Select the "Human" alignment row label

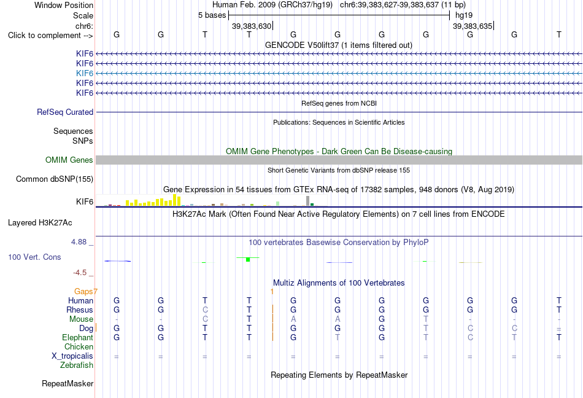point(80,300)
